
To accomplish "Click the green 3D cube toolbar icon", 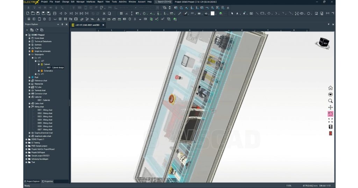I will 221,14.
